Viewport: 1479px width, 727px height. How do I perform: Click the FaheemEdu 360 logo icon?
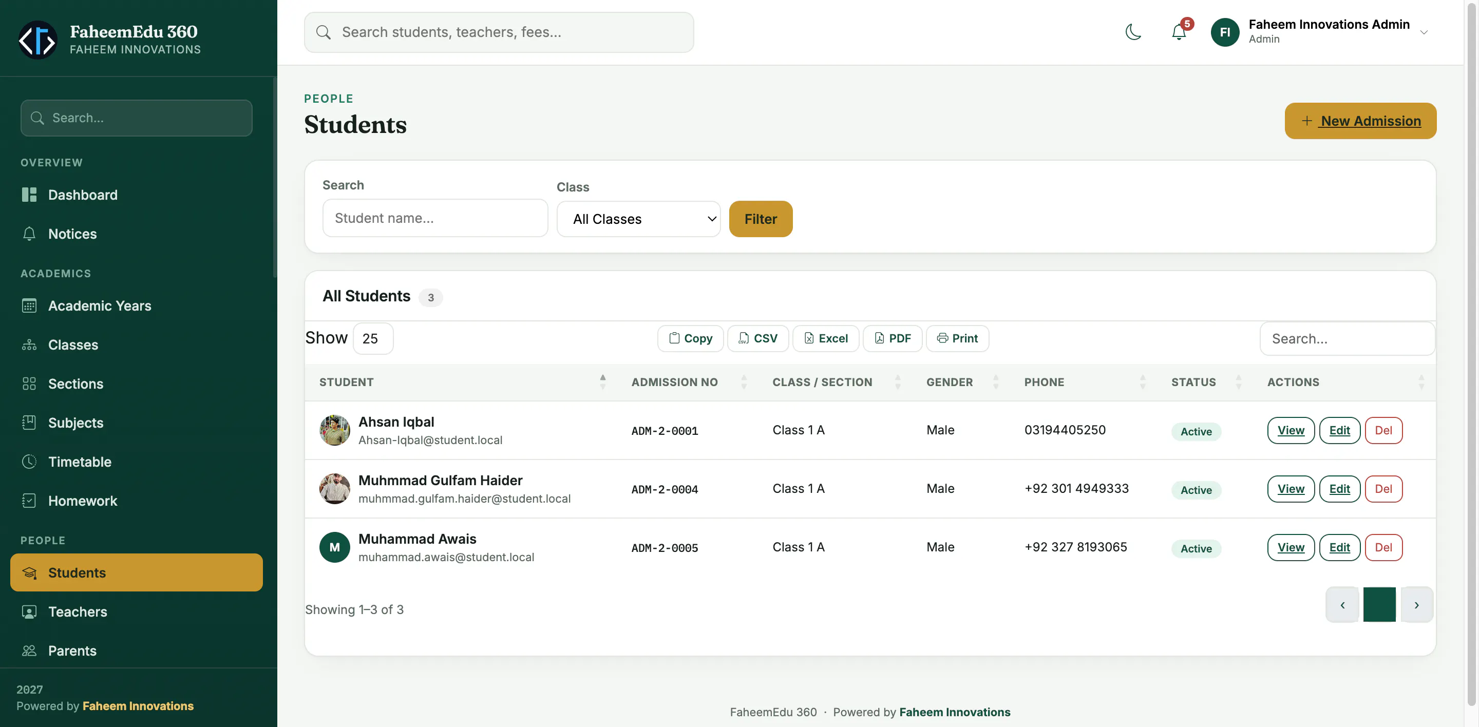coord(38,40)
